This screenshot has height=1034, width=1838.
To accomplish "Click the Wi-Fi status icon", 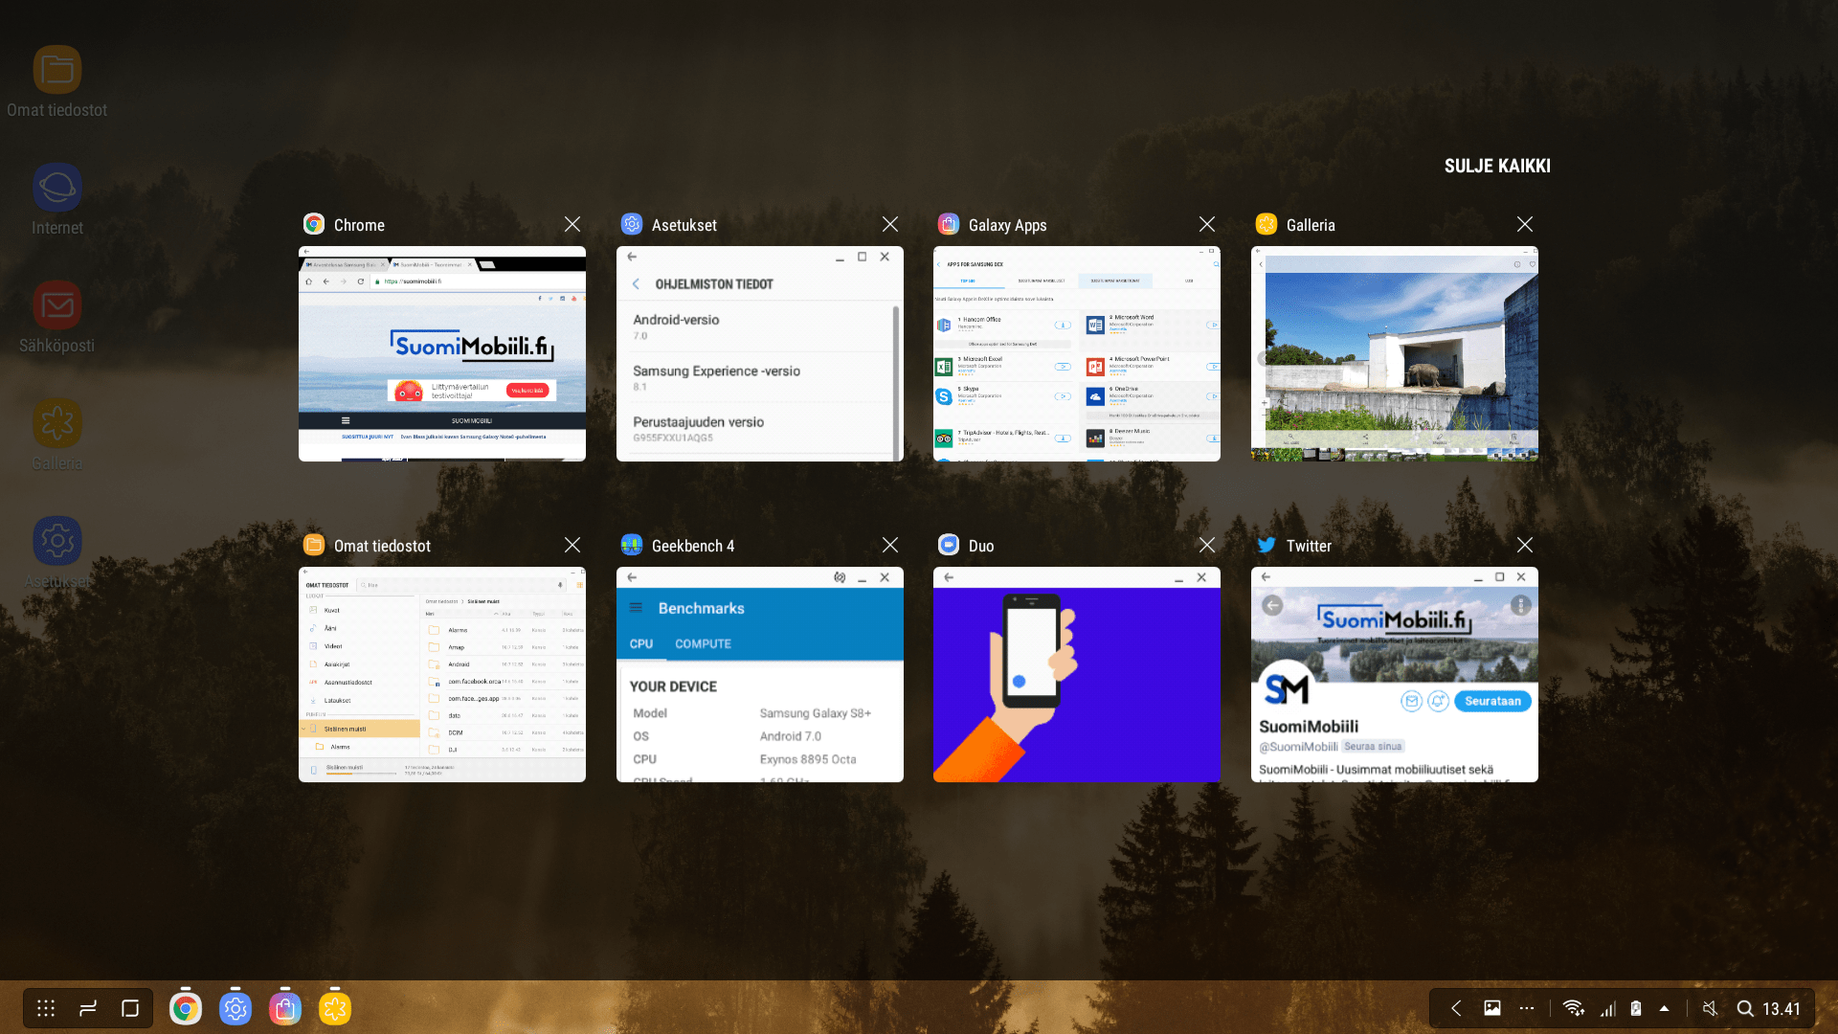I will 1573,1008.
